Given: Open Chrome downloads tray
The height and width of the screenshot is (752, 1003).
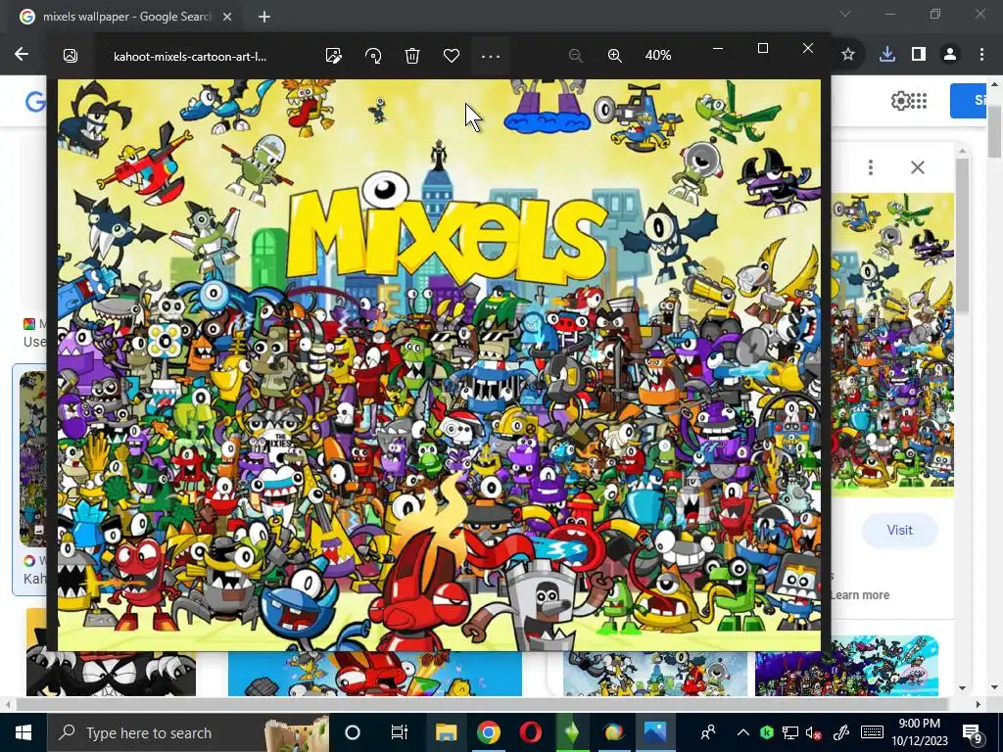Looking at the screenshot, I should 886,55.
